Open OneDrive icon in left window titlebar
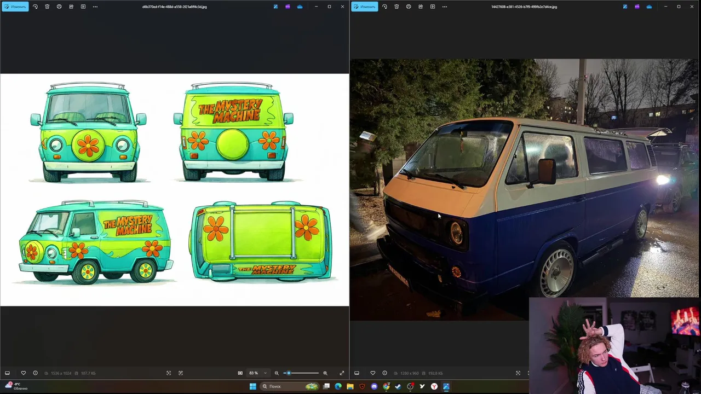This screenshot has height=394, width=701. click(300, 7)
